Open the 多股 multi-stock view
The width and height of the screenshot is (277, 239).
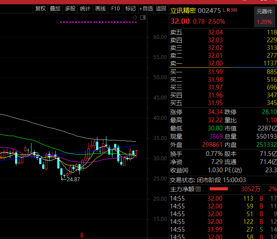coord(70,8)
